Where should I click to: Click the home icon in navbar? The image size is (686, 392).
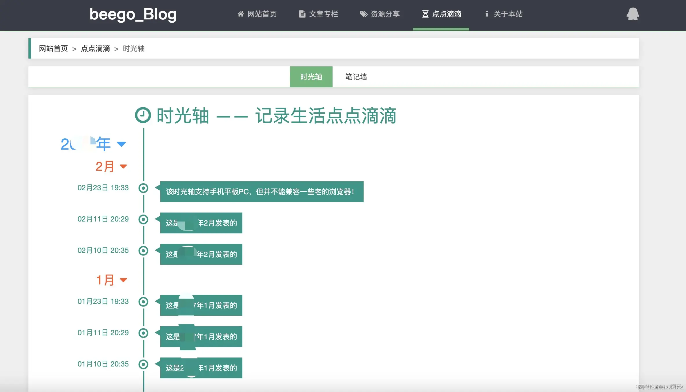(241, 14)
